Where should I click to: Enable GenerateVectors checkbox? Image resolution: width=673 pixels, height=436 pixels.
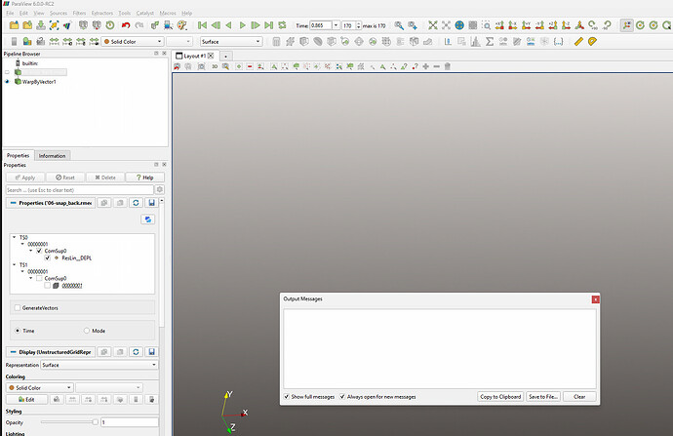18,307
